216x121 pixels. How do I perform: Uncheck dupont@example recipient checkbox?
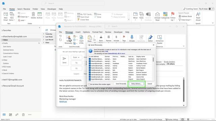[90, 79]
